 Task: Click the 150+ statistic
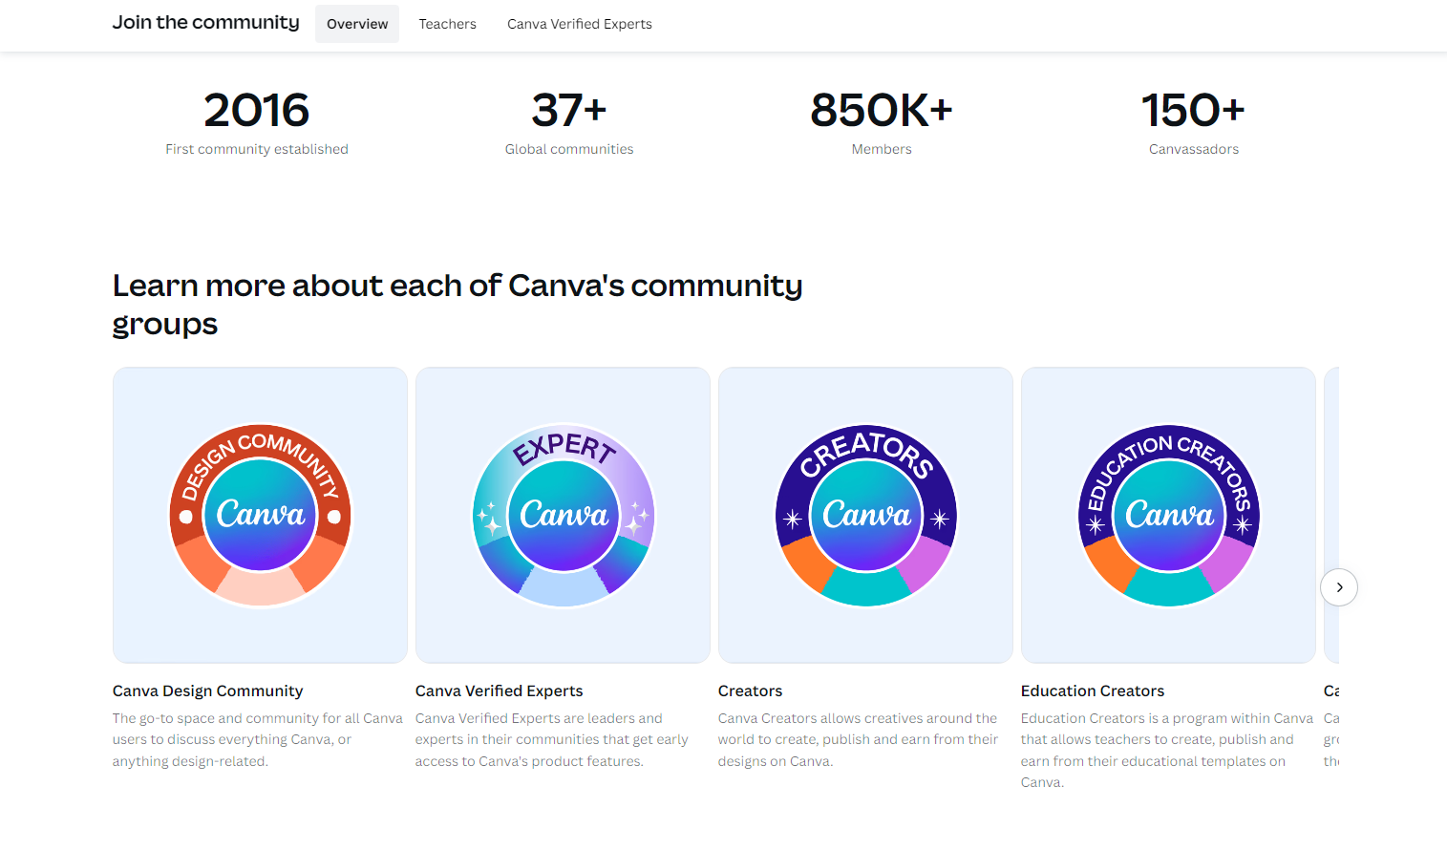coord(1194,110)
